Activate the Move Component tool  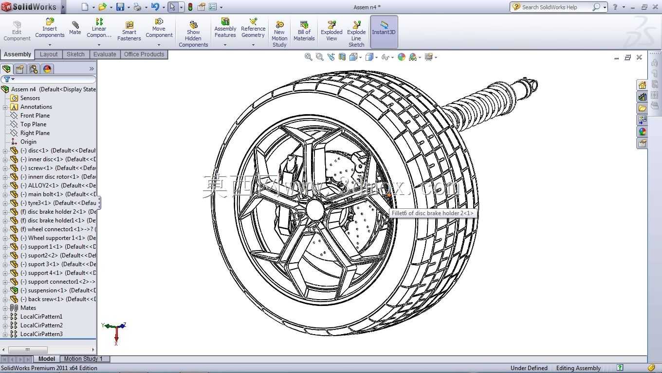click(x=159, y=28)
